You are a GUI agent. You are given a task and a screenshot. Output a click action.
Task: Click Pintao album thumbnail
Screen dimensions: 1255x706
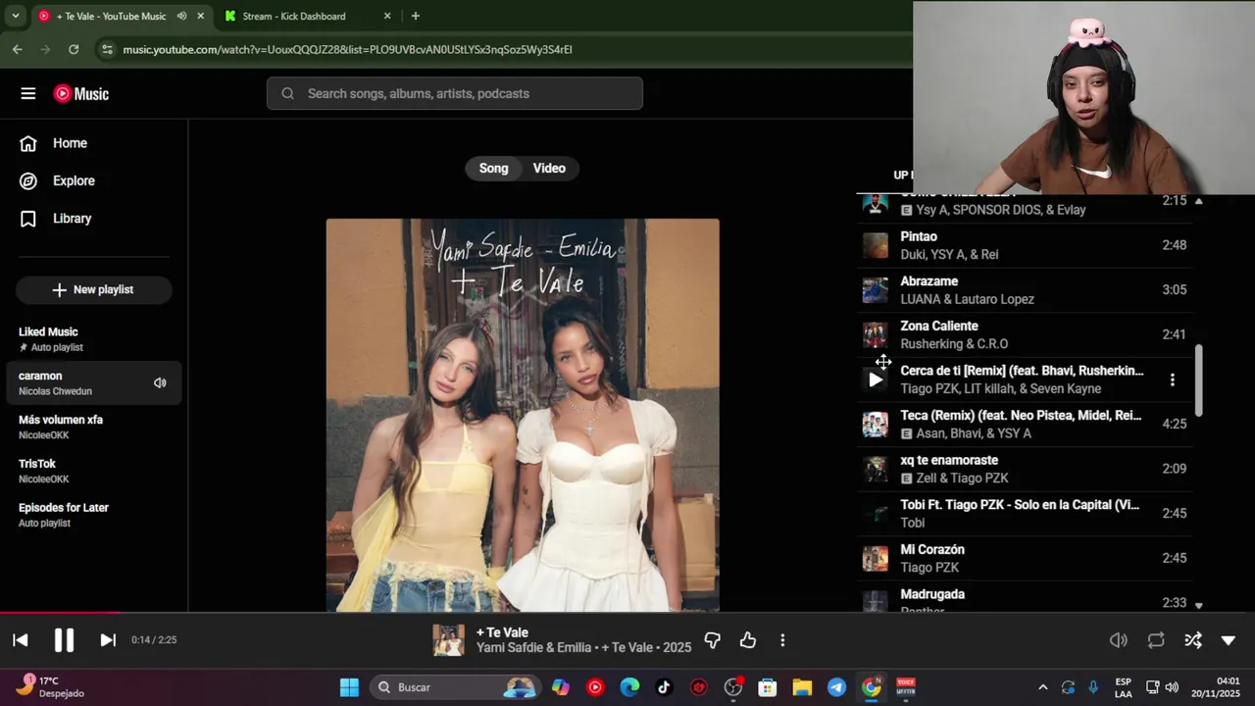[876, 245]
